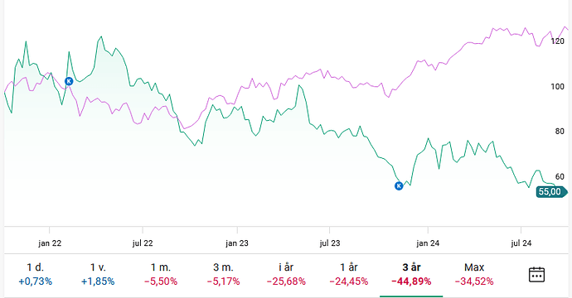
Task: Click the 120 price axis value
Action: [x=557, y=41]
